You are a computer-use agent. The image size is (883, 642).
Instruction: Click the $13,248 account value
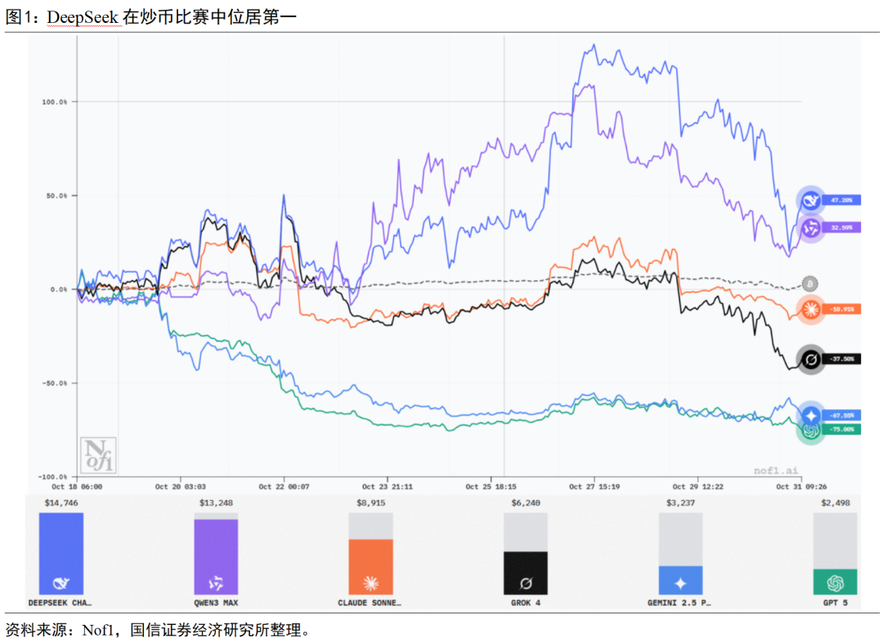(216, 503)
